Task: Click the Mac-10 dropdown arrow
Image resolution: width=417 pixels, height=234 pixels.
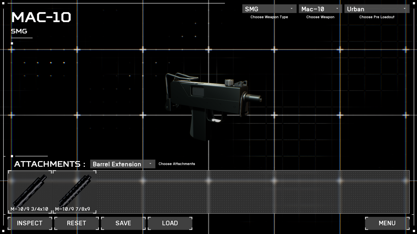Action: tap(337, 9)
